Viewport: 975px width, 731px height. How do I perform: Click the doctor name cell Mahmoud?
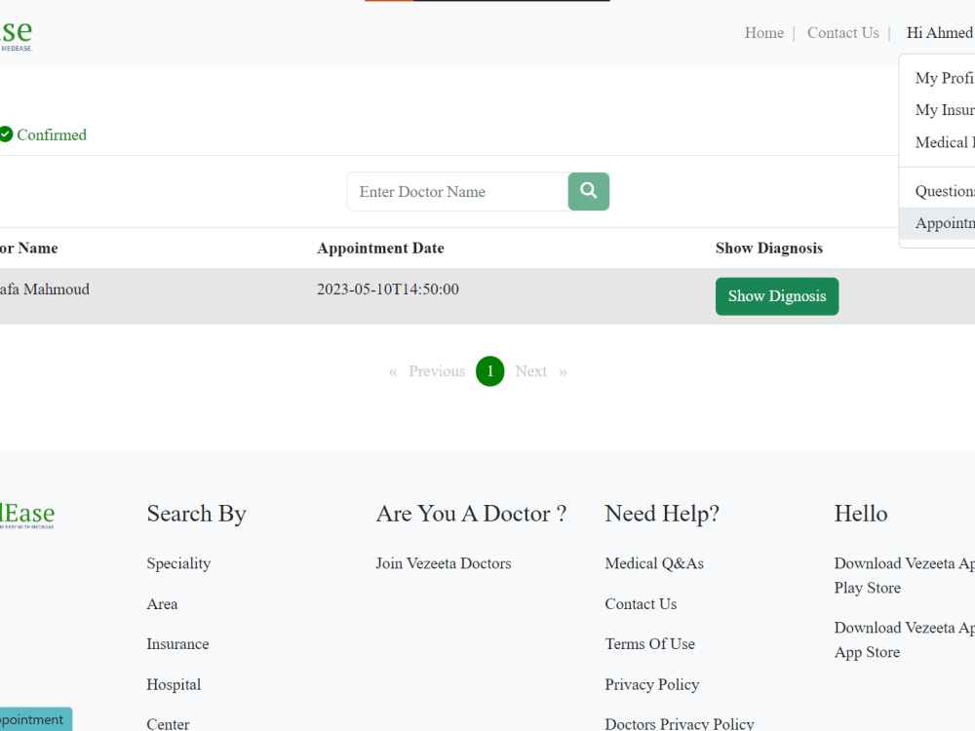(44, 289)
